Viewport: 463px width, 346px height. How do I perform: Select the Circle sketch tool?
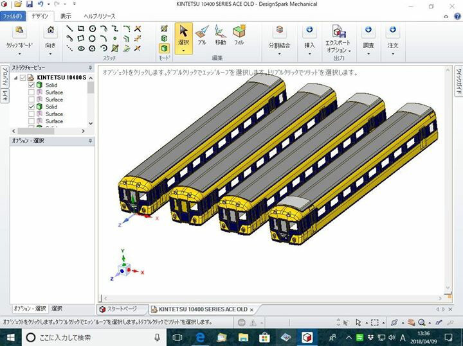point(92,29)
